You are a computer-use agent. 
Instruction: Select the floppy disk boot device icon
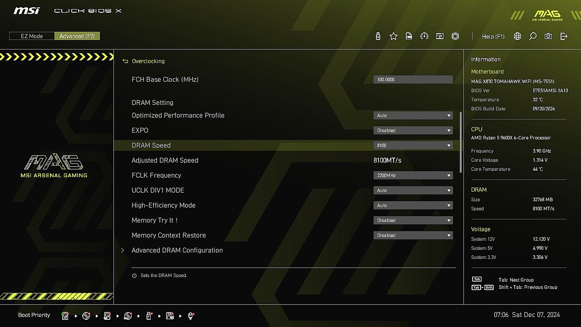170,316
